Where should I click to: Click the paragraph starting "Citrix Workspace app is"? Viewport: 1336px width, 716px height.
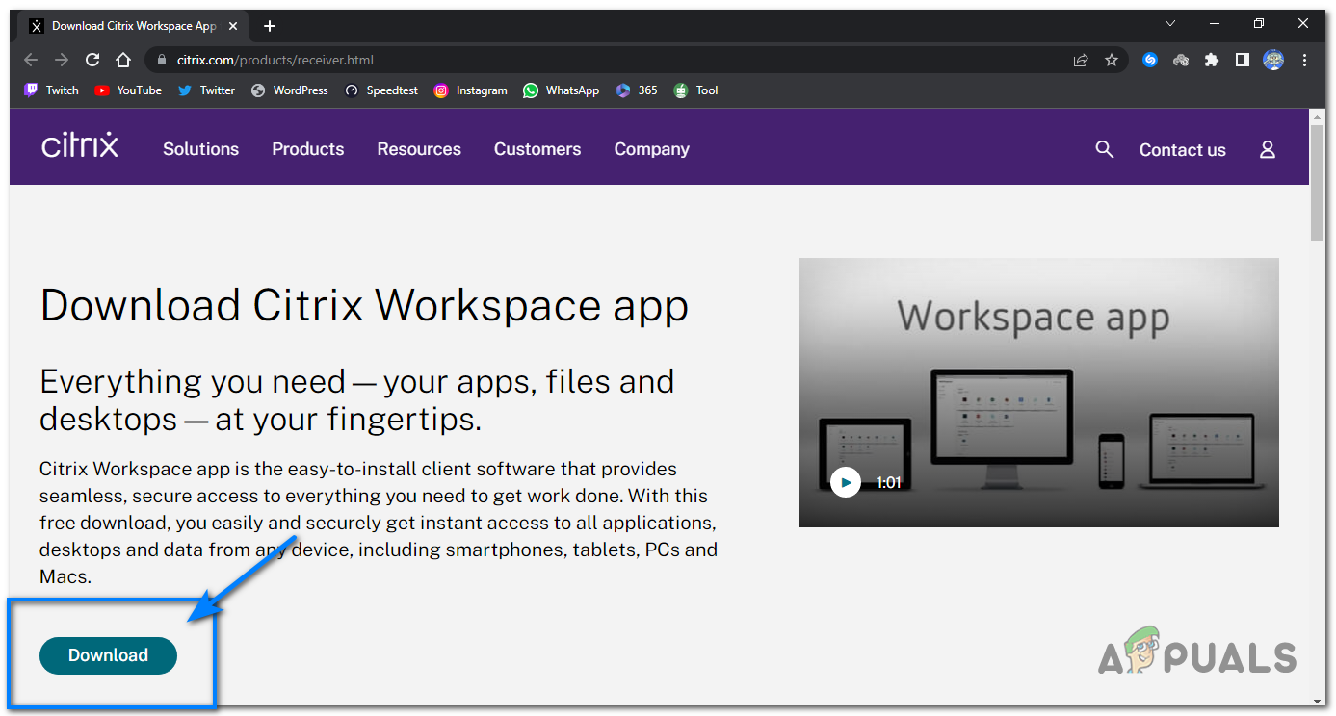pos(379,524)
